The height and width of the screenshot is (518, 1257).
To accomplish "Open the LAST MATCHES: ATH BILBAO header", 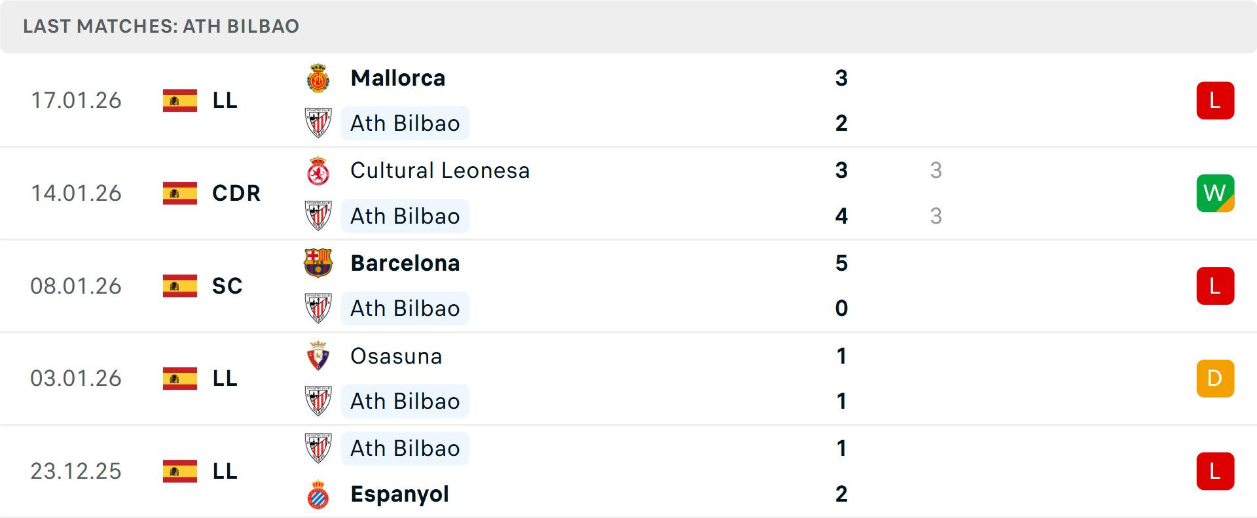I will 160,26.
